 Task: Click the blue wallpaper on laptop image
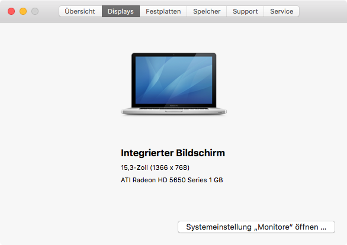point(173,80)
